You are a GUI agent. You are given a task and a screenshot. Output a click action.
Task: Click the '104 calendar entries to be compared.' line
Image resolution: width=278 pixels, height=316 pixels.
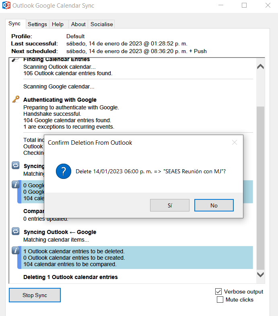(x=70, y=264)
